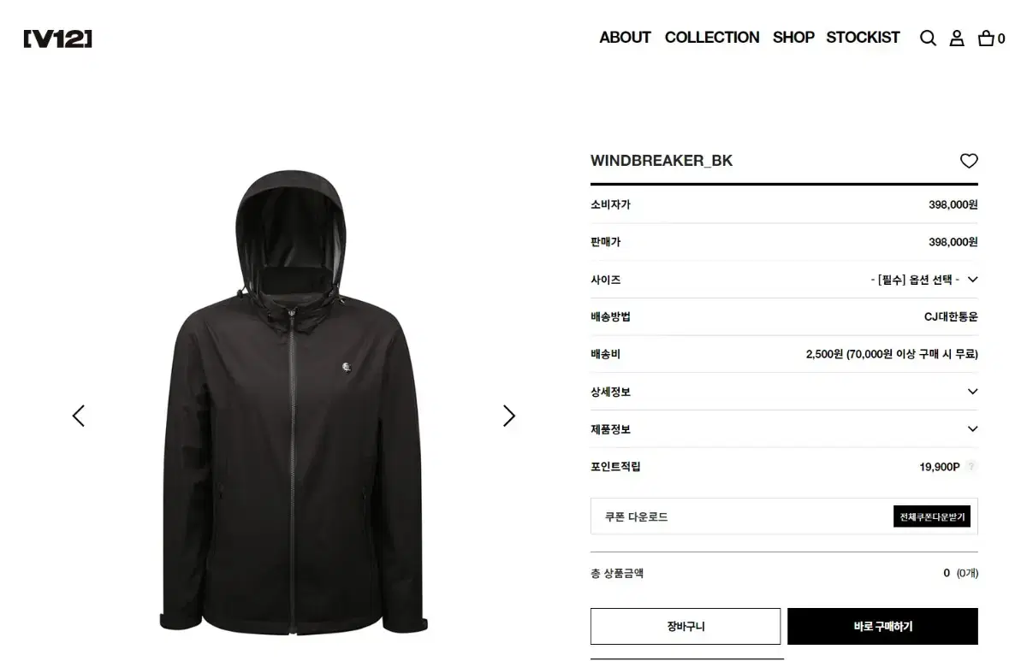Click the help icon beside 19,900P
Image resolution: width=1027 pixels, height=661 pixels.
(x=971, y=467)
